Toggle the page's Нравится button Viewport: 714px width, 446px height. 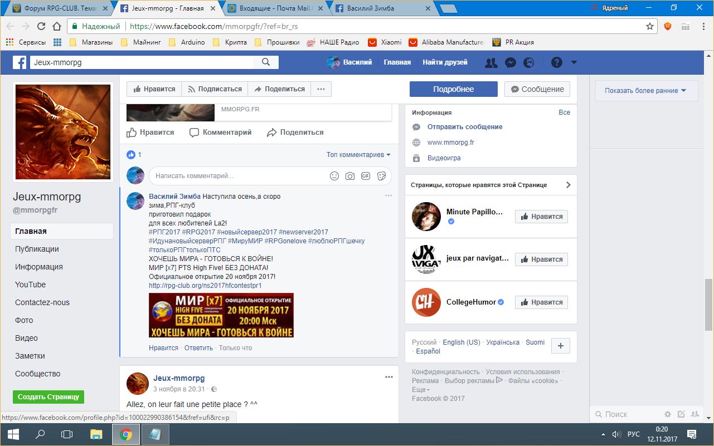[x=154, y=89]
